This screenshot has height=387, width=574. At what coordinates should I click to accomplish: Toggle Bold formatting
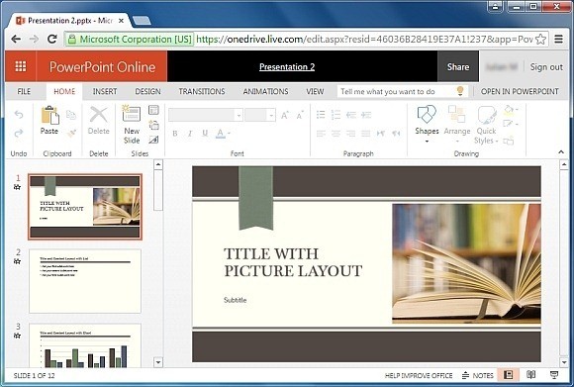[175, 134]
